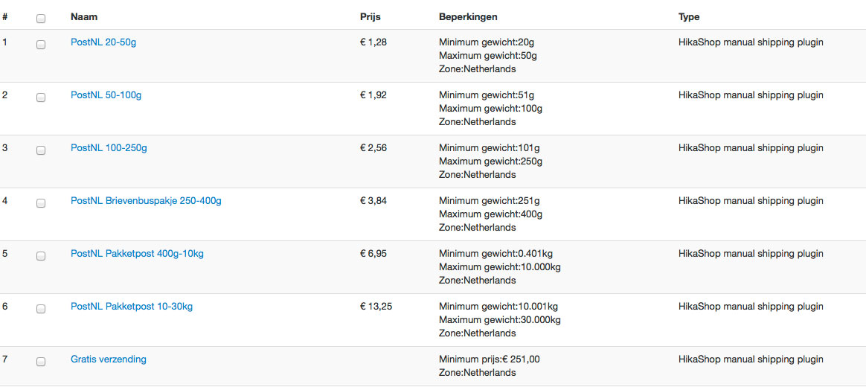
Task: Check the Pakketpost 10-30kg row checkbox
Action: 41,308
